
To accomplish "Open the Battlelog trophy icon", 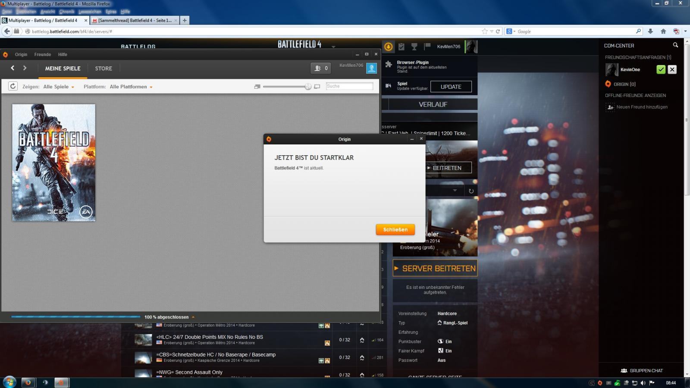I will 414,47.
